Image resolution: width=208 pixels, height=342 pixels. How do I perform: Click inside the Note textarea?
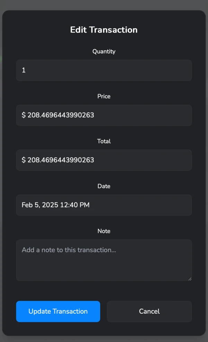[104, 260]
